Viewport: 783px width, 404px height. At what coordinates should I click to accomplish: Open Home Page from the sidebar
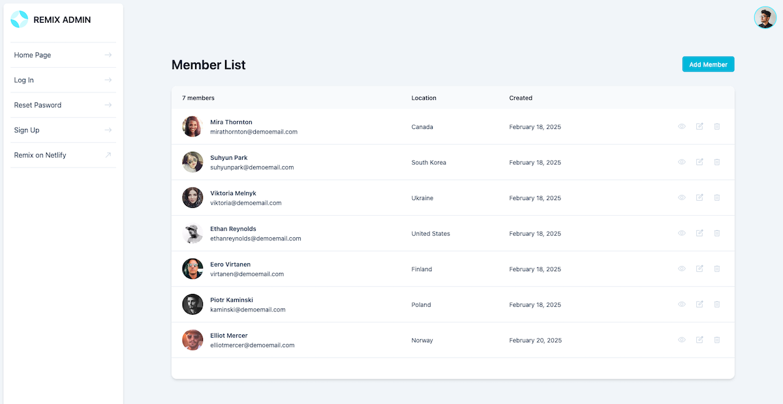click(x=63, y=55)
